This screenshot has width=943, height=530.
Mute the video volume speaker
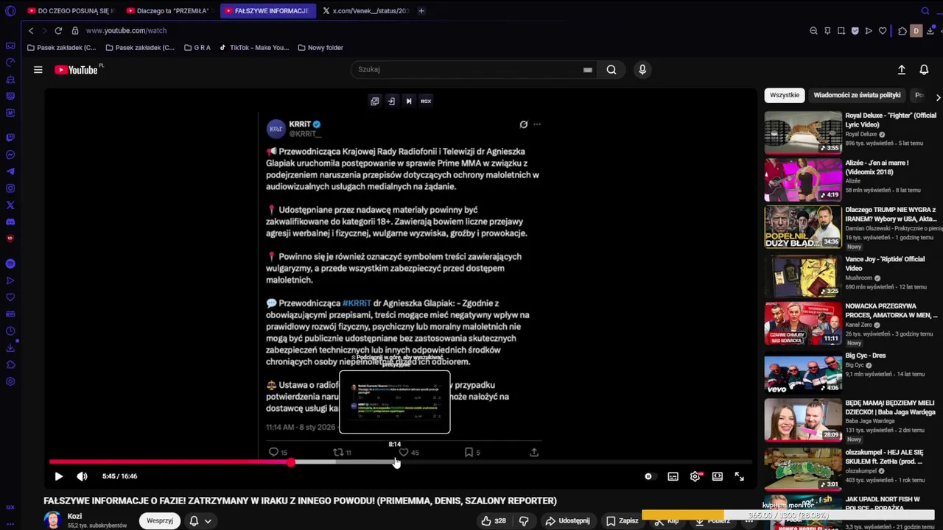click(x=82, y=476)
